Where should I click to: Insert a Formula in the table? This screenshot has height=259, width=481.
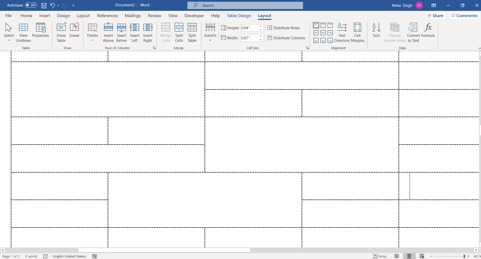[428, 30]
